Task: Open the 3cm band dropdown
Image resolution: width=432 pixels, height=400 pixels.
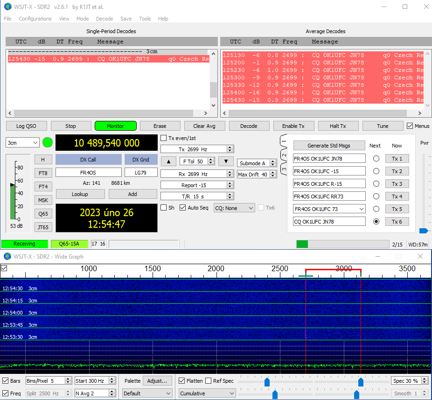Action: (22, 142)
